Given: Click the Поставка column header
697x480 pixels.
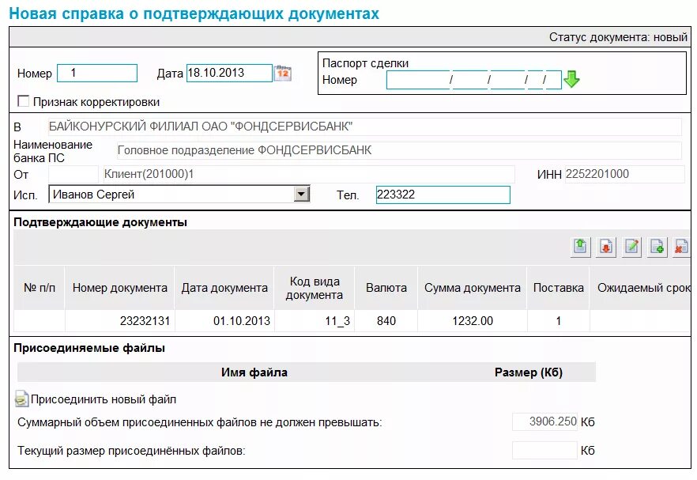Looking at the screenshot, I should [x=558, y=288].
